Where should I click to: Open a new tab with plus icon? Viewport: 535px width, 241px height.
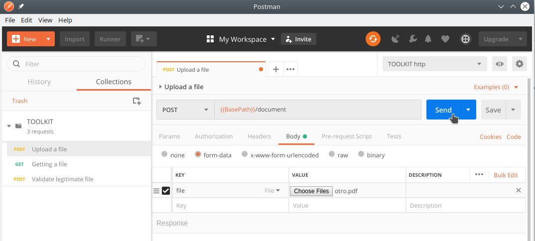pyautogui.click(x=275, y=69)
